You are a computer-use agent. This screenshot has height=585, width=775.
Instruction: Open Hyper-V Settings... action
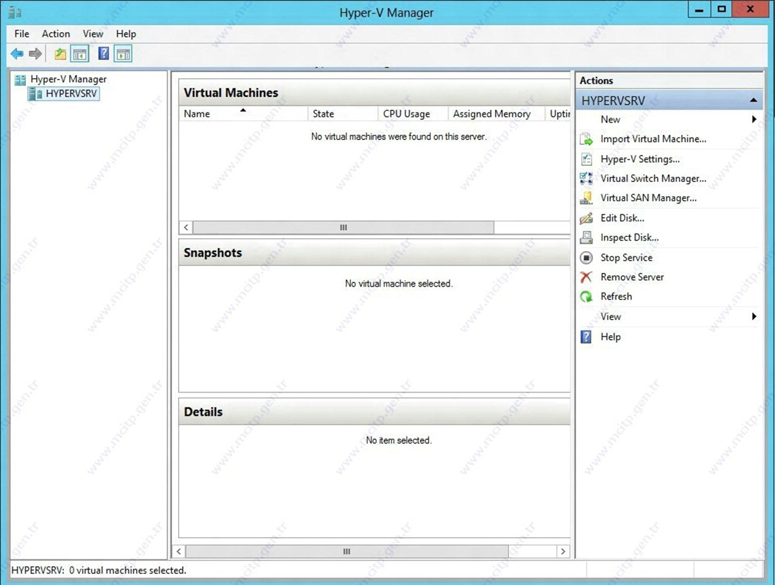coord(640,159)
